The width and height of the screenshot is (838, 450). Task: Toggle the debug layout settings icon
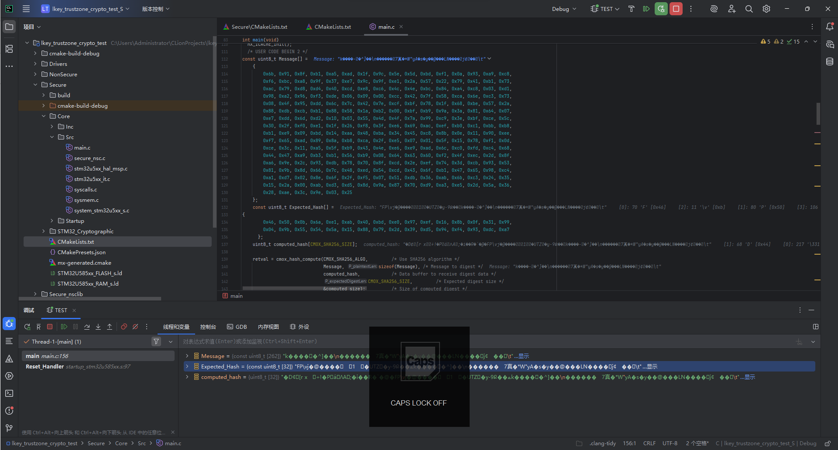(x=815, y=327)
